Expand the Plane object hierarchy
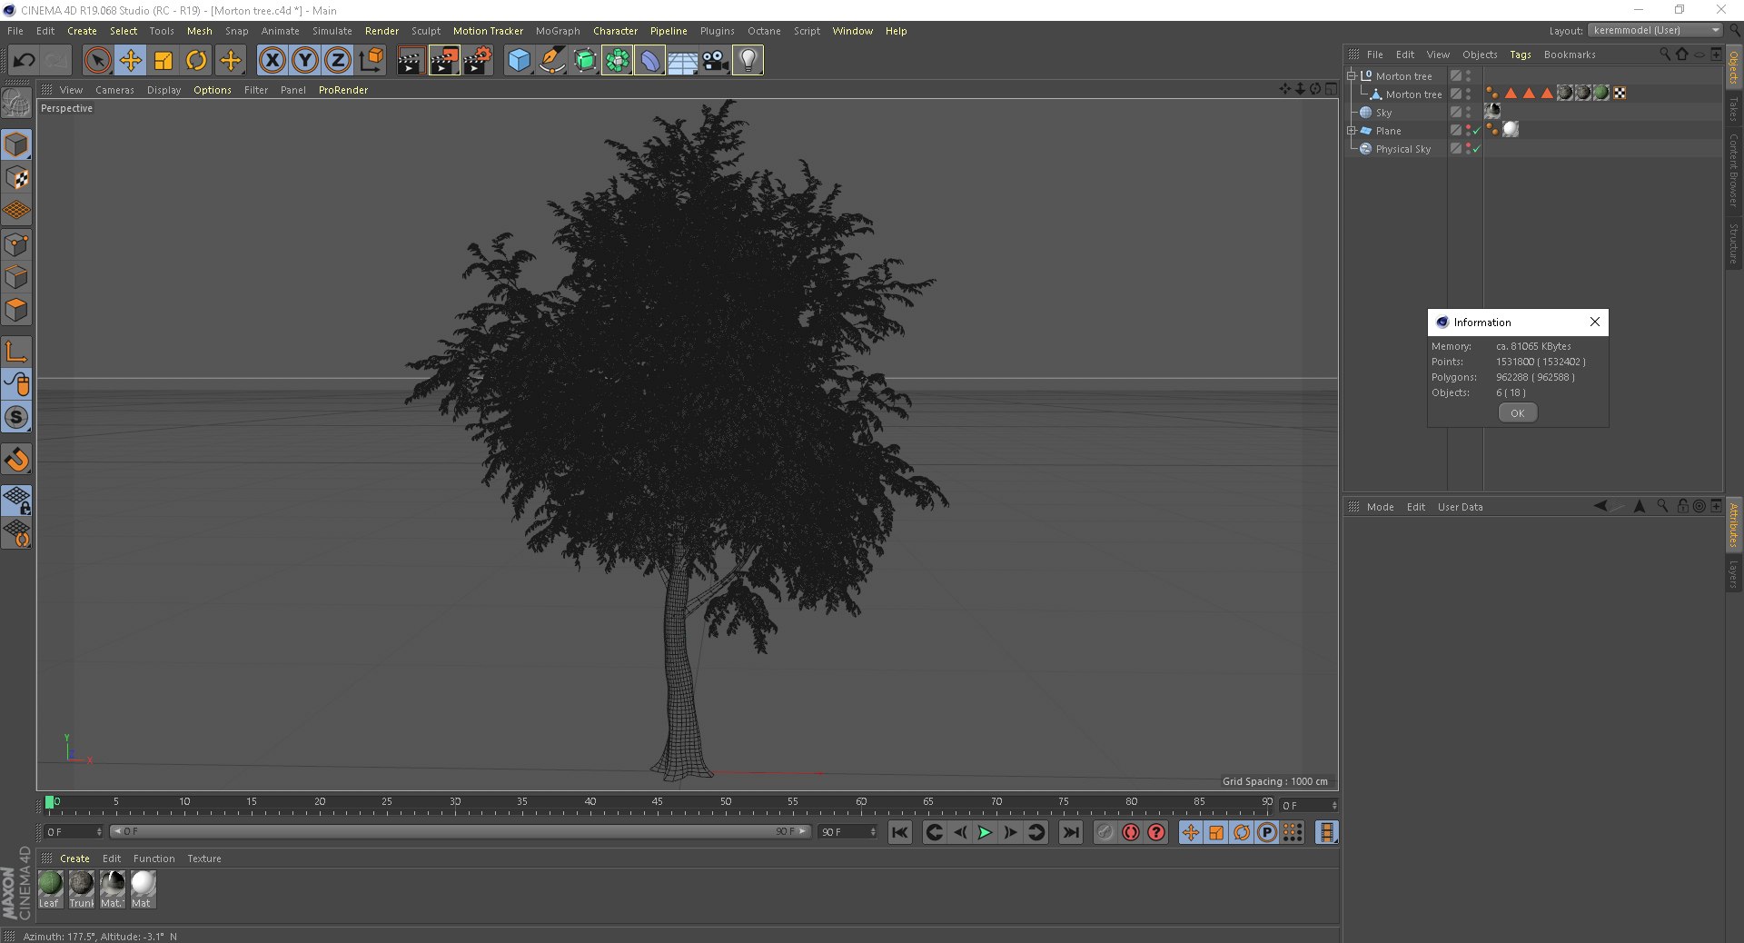This screenshot has width=1744, height=943. click(x=1352, y=131)
